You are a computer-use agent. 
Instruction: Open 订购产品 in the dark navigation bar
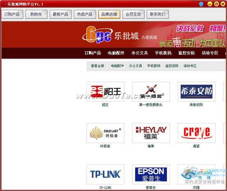click(x=93, y=53)
